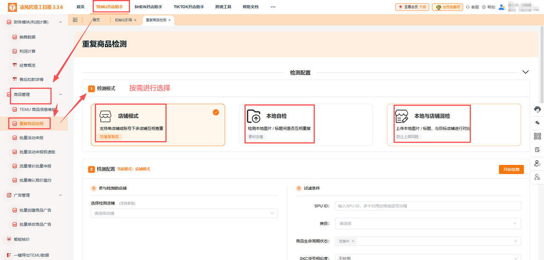
Task: Collapse the 商品管理 sidebar group
Action: [x=60, y=94]
